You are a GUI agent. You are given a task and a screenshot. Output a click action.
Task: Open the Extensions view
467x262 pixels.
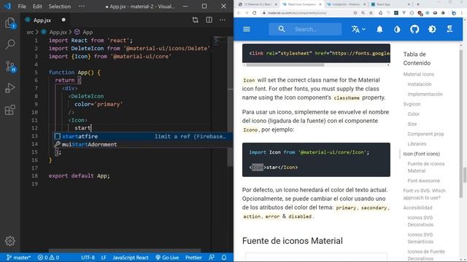point(10,110)
